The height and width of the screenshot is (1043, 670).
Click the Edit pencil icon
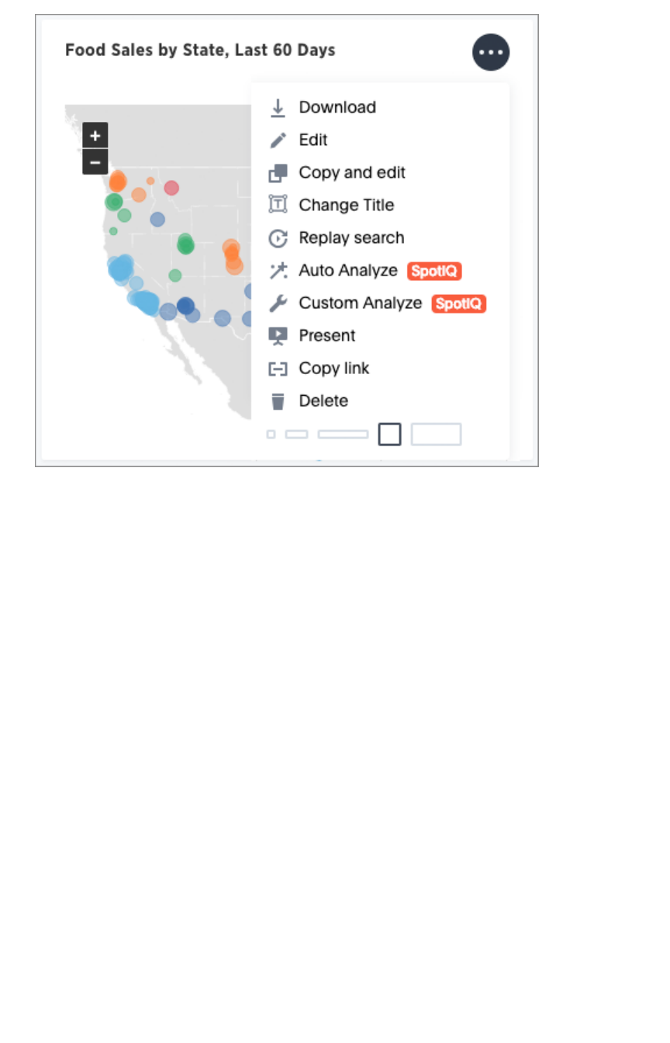click(278, 140)
